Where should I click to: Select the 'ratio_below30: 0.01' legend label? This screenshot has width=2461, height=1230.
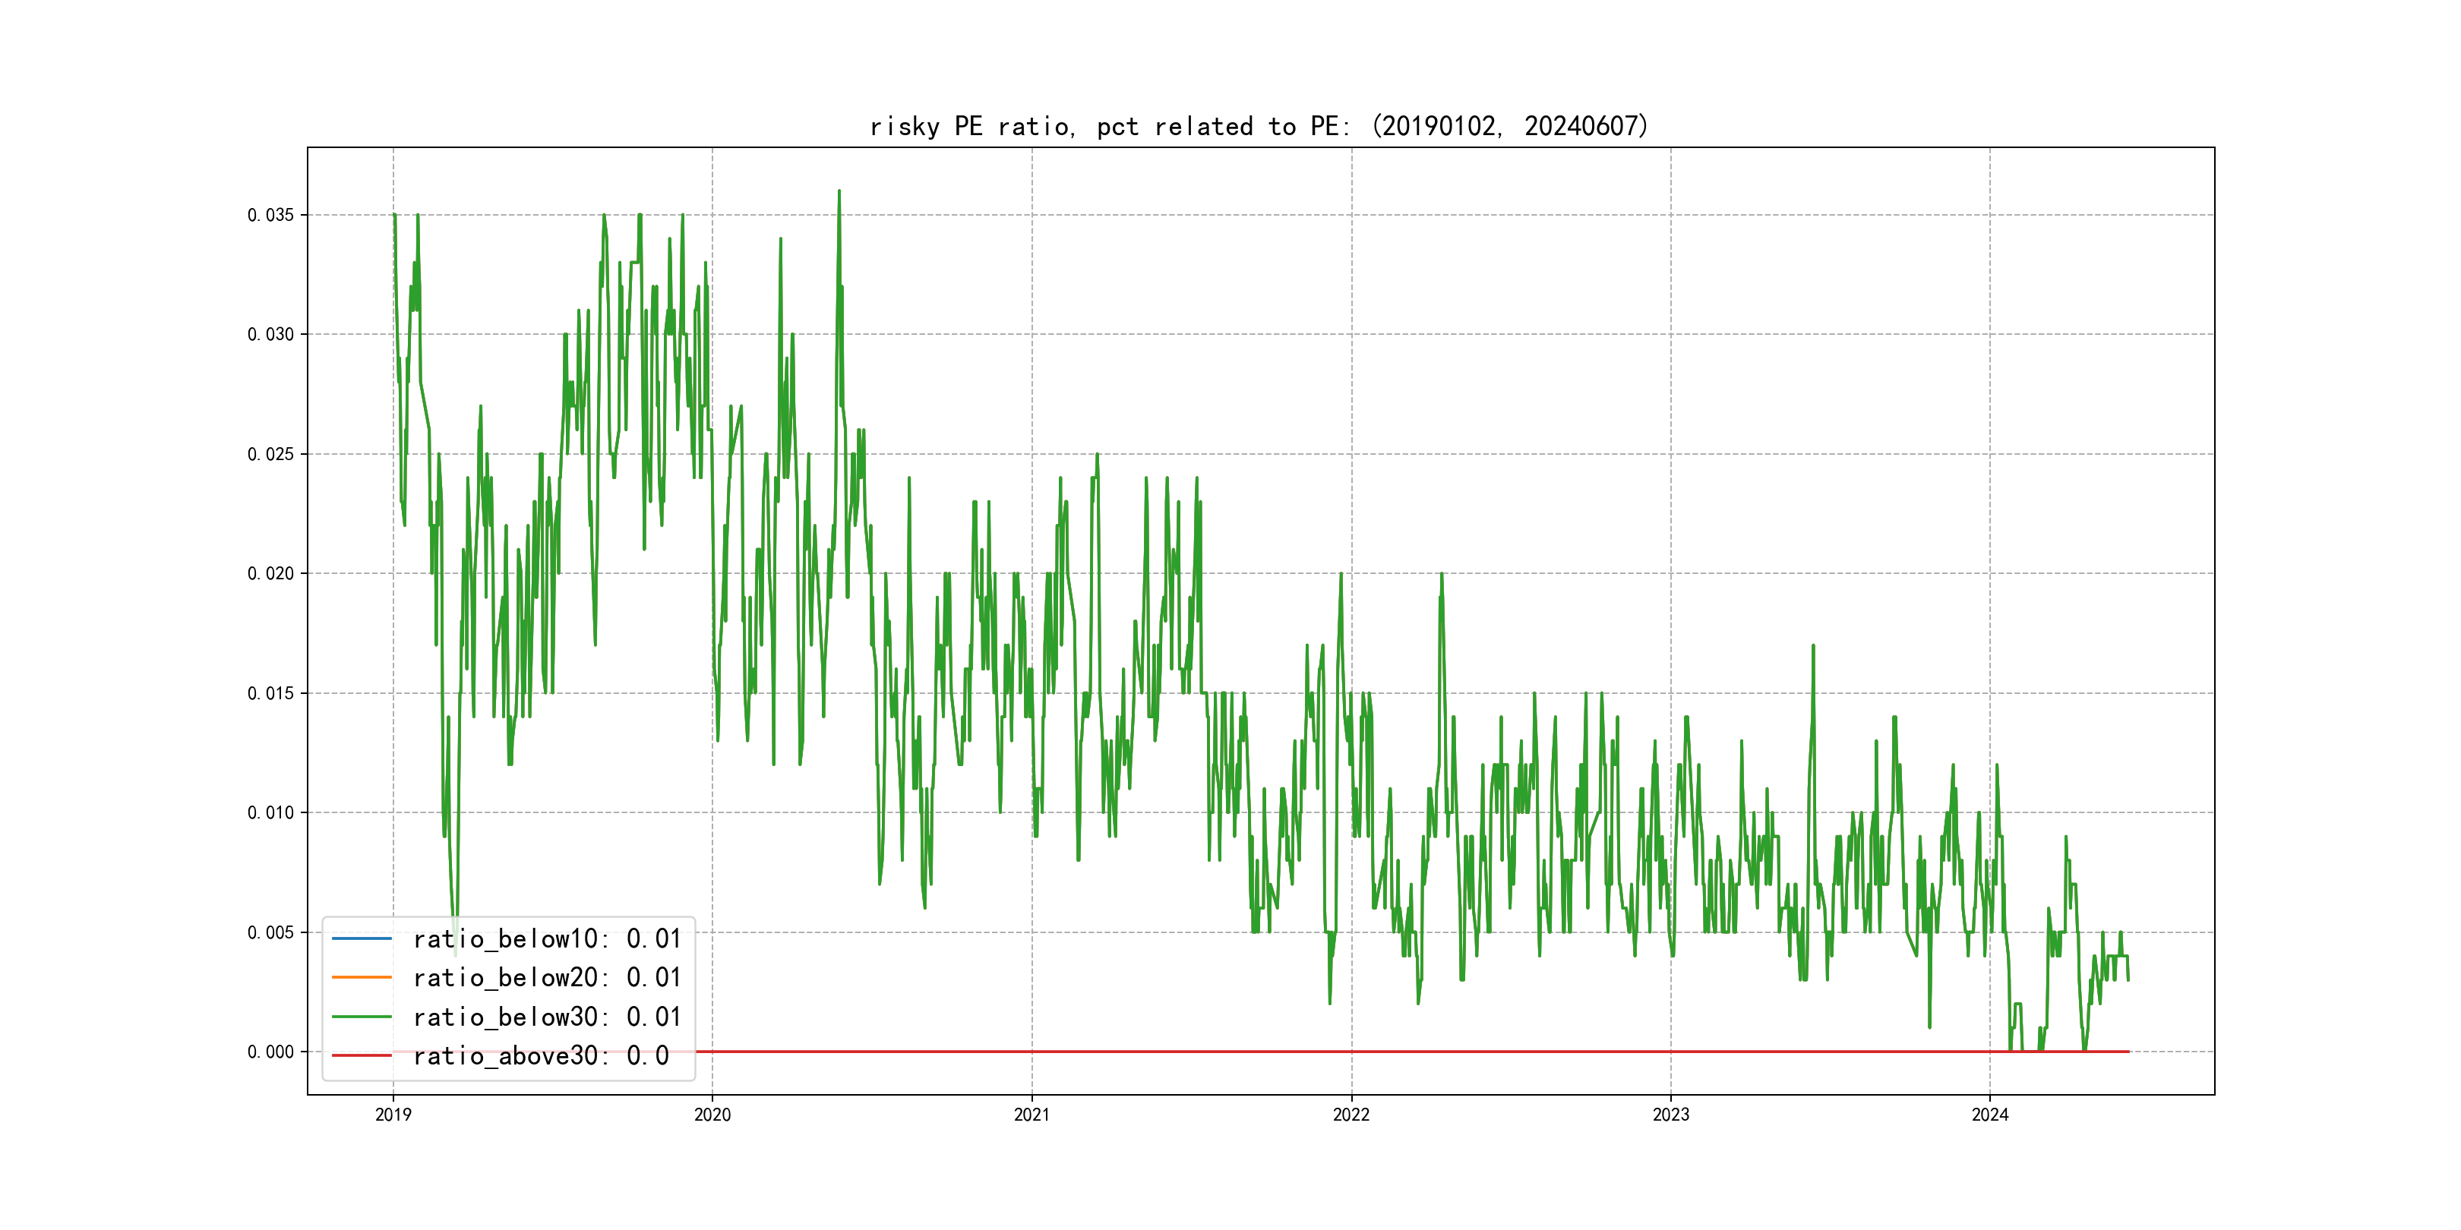pos(546,1017)
